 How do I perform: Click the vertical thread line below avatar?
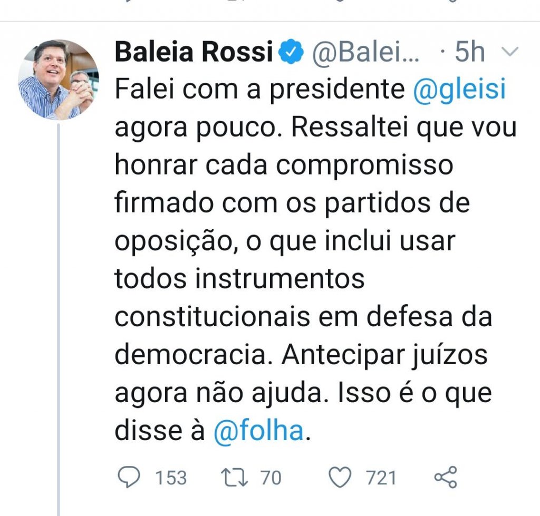pyautogui.click(x=59, y=316)
